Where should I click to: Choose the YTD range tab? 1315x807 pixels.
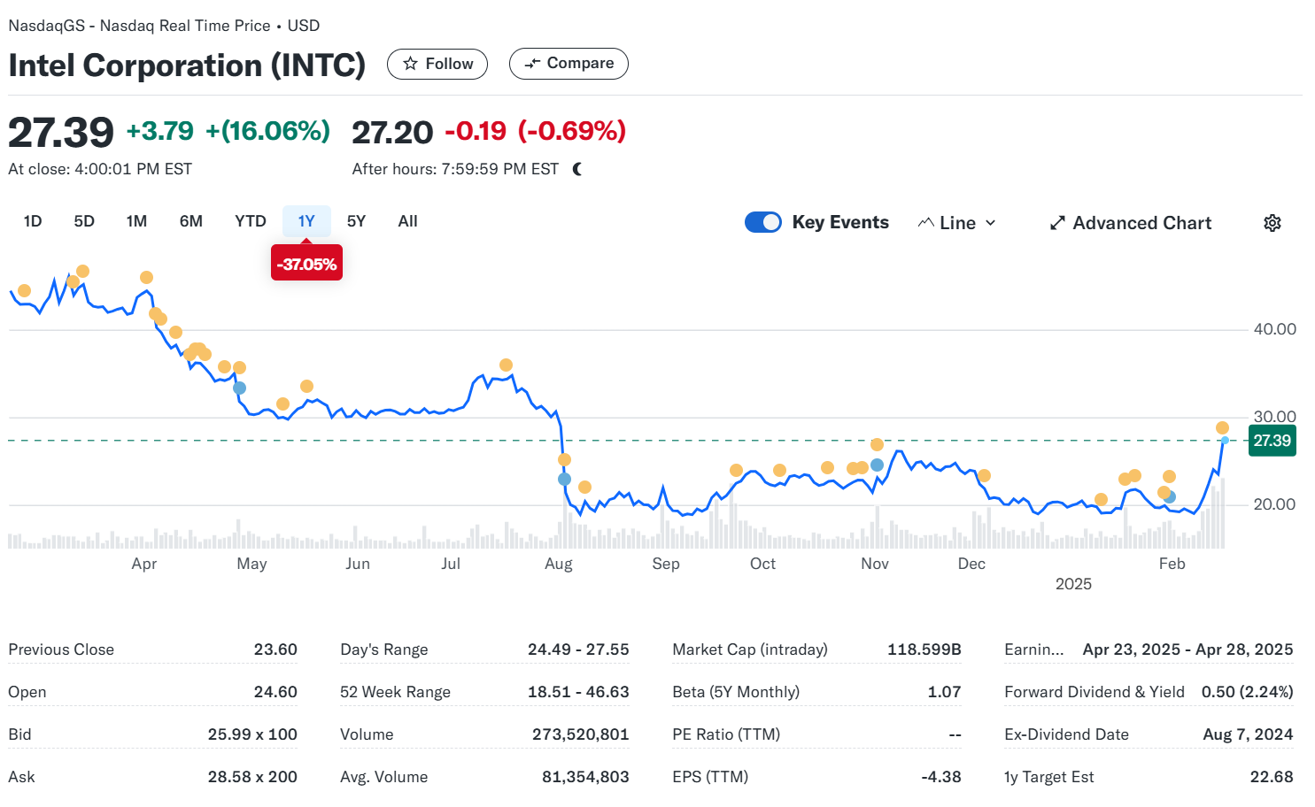(251, 221)
